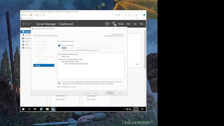Open the taskbar clock and date

pos(136,109)
